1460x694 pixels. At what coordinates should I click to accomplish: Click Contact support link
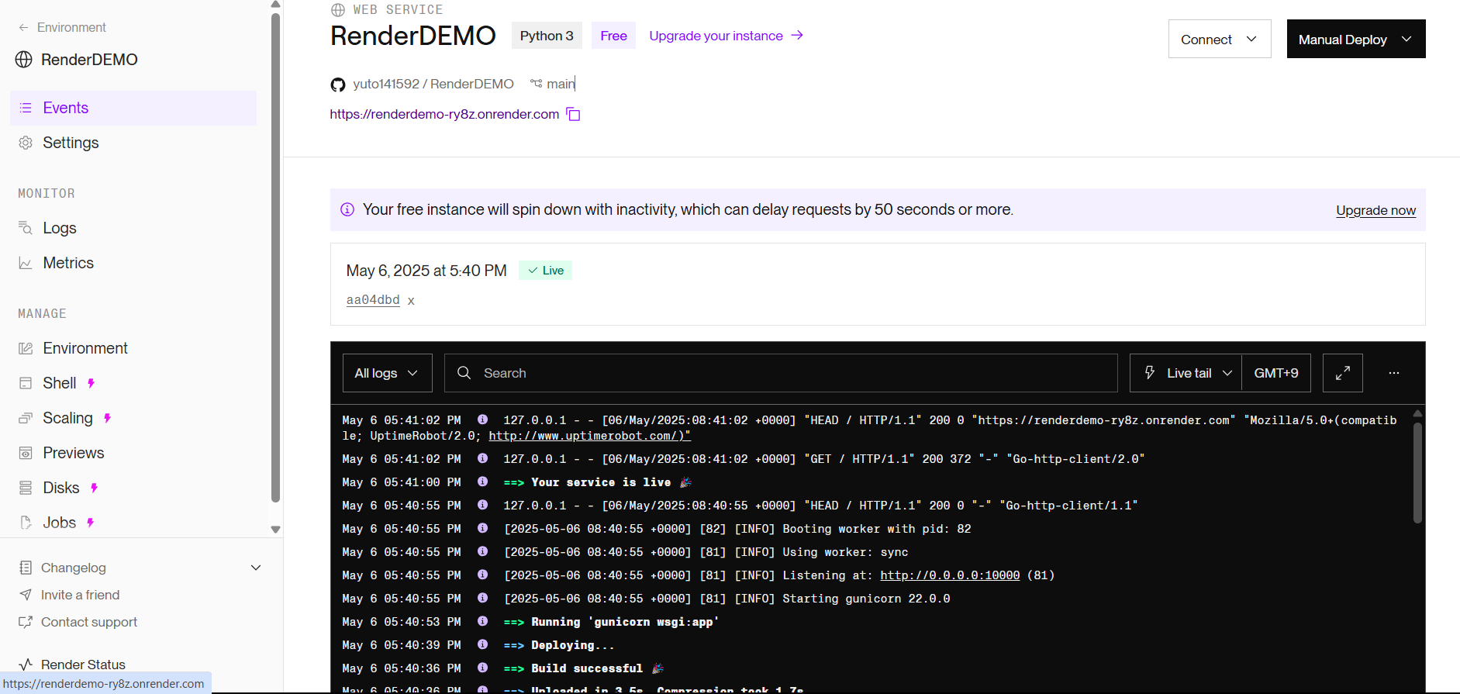(89, 622)
